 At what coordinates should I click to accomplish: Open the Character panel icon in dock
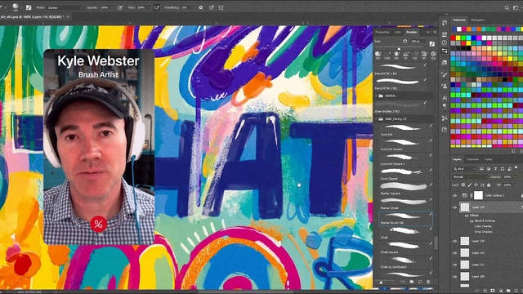coord(445,98)
